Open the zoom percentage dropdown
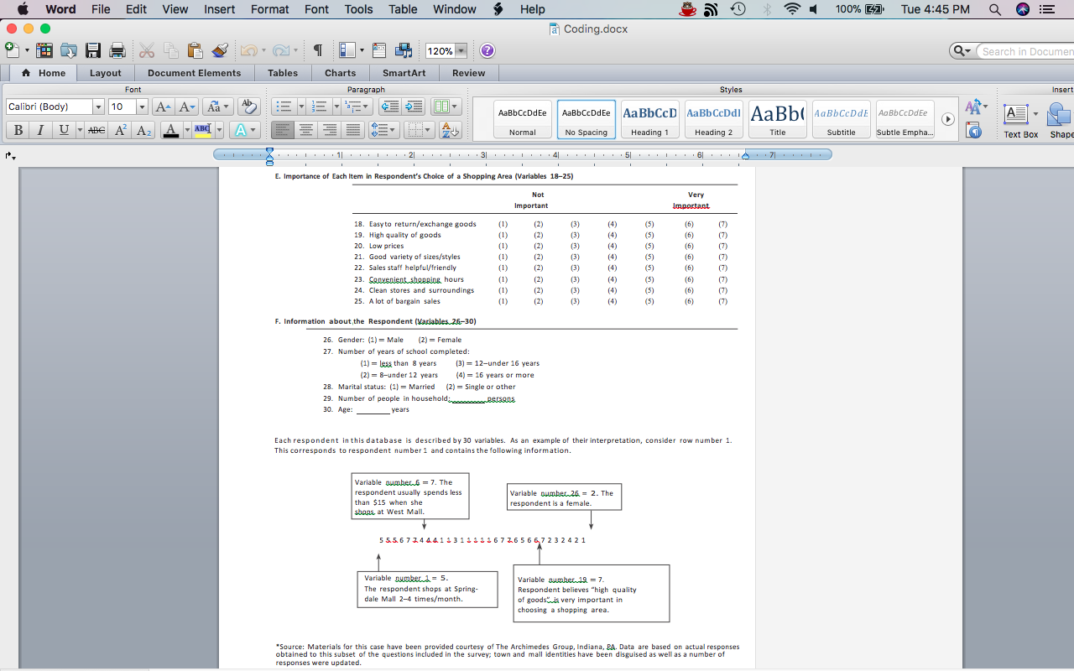The width and height of the screenshot is (1074, 671). click(461, 51)
